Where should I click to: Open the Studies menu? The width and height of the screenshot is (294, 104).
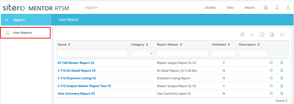[210, 8]
